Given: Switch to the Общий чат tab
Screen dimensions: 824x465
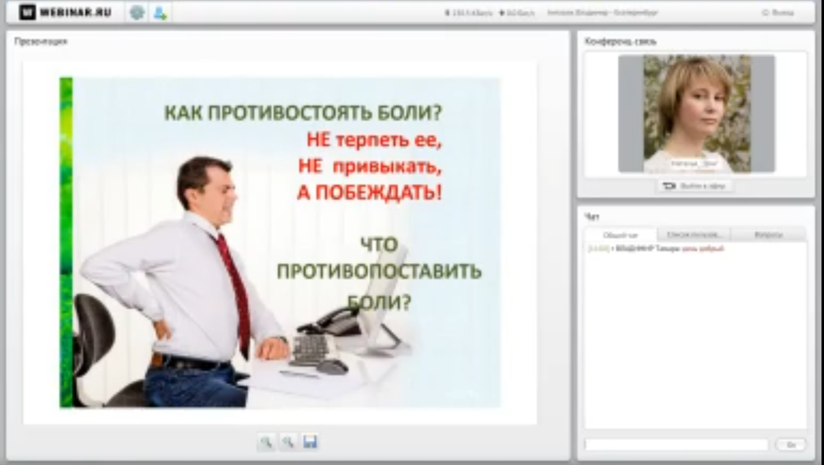Looking at the screenshot, I should [620, 235].
